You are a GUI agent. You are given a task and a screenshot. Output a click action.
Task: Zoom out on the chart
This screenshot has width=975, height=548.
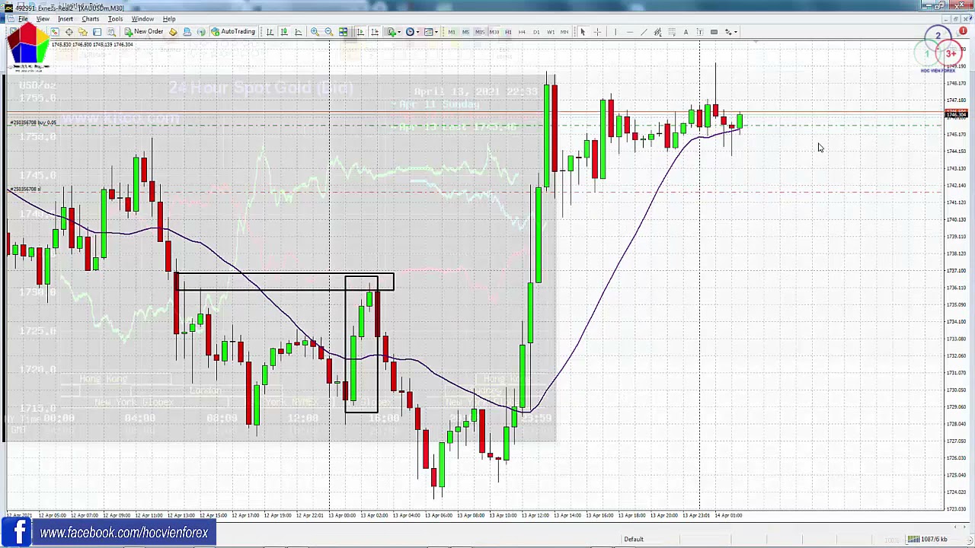click(328, 32)
